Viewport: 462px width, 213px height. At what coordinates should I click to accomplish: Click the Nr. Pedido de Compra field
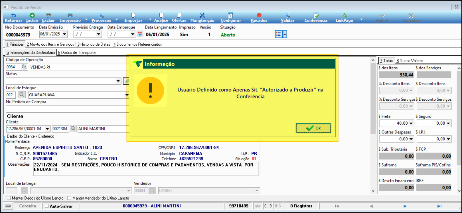(x=67, y=109)
